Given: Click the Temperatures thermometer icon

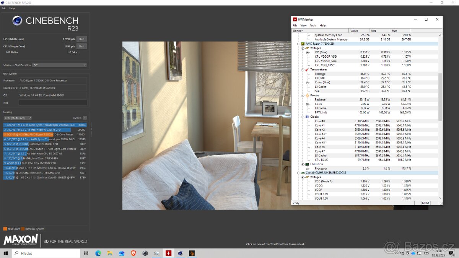Looking at the screenshot, I should click(307, 69).
